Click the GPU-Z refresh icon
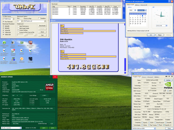This screenshot has width=174, height=130. [169, 77]
